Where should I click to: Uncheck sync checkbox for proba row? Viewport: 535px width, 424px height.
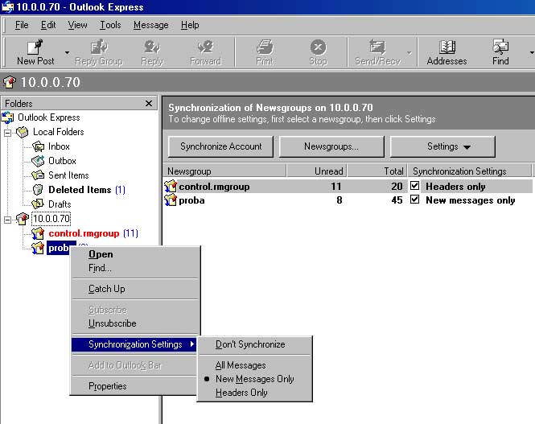tap(414, 200)
